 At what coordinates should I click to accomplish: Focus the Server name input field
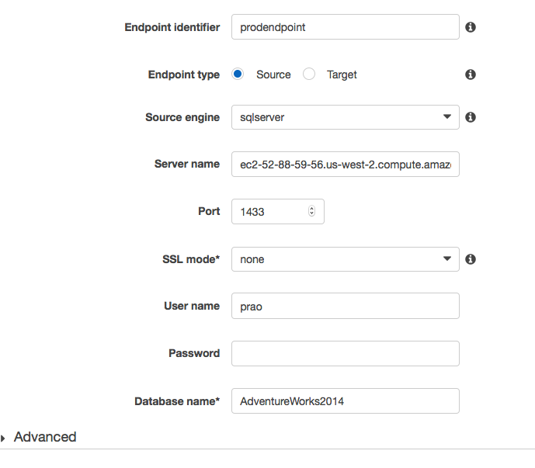345,165
